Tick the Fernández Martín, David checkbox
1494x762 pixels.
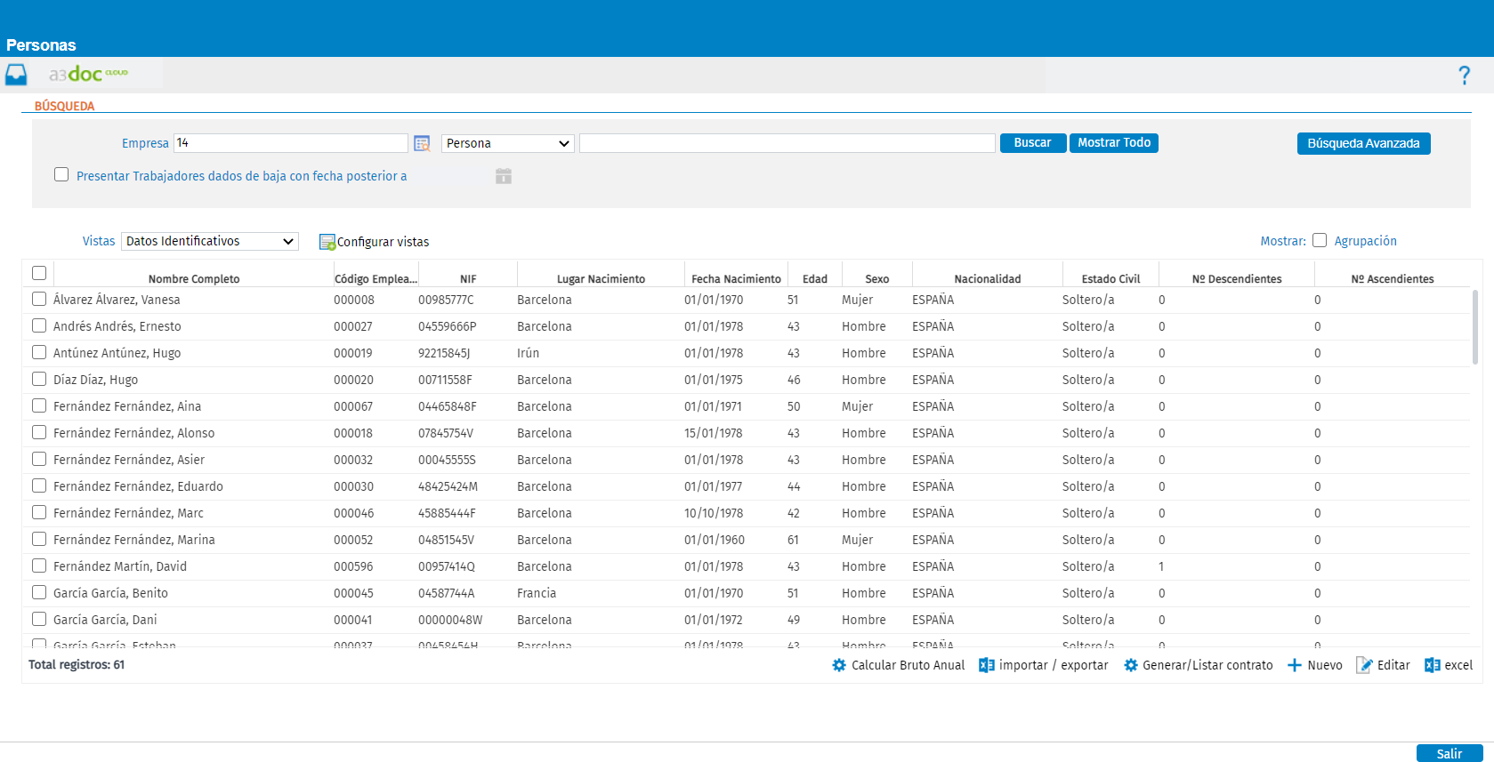pyautogui.click(x=39, y=565)
